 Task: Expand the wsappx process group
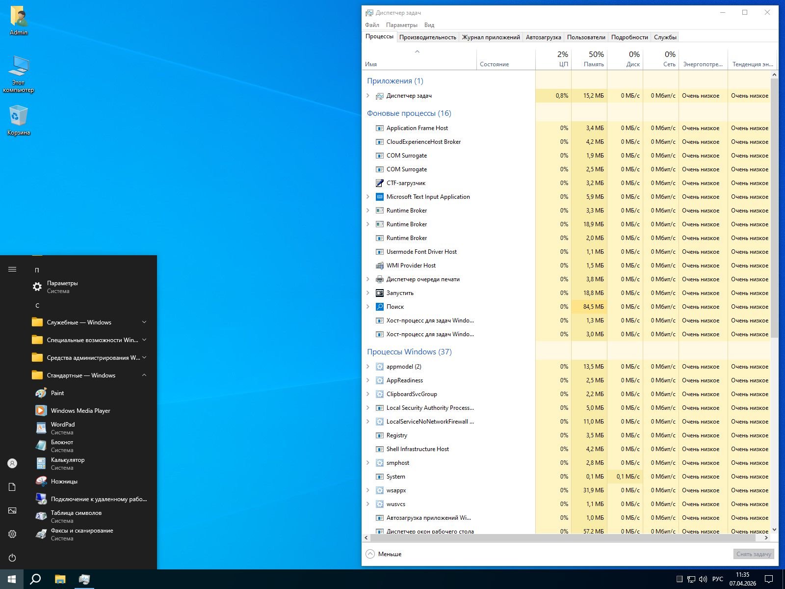(x=368, y=490)
